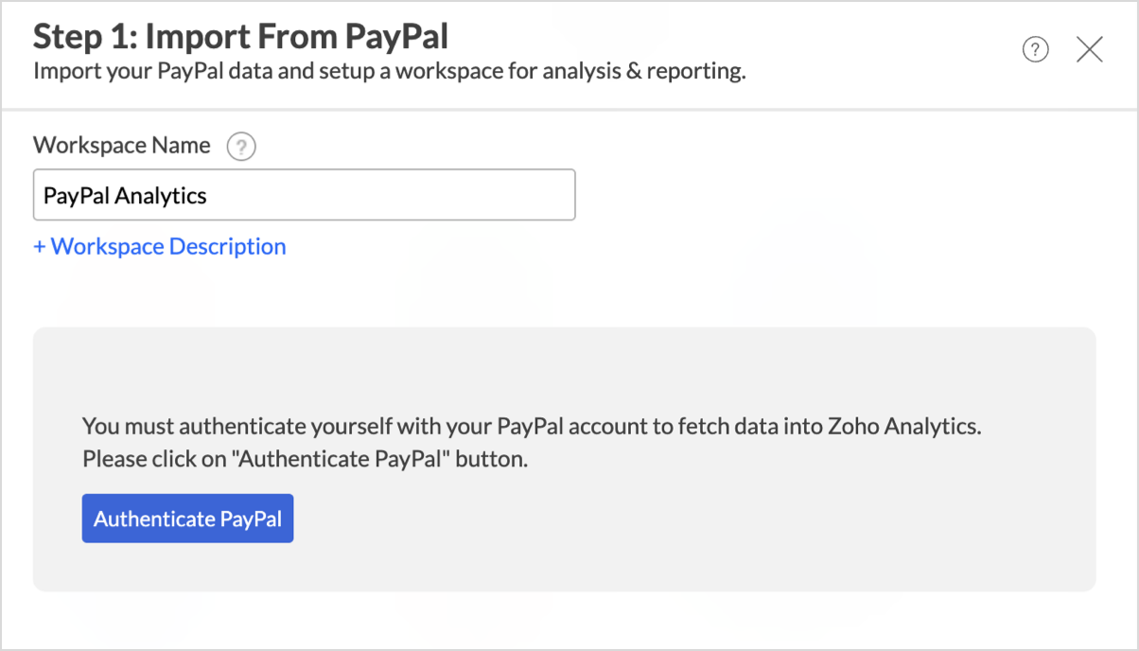Click the question mark icon near the close button
The image size is (1139, 651).
(1036, 50)
